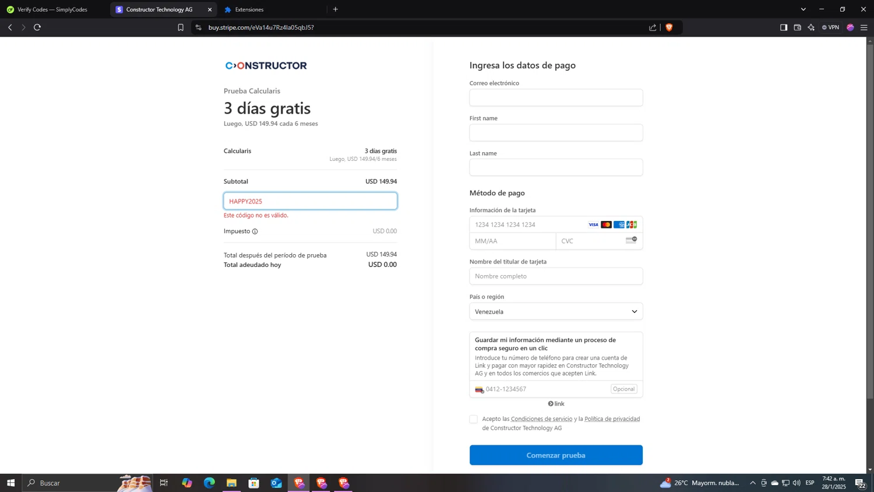Open the Leo AI sparkle icon
Image resolution: width=874 pixels, height=492 pixels.
point(811,27)
